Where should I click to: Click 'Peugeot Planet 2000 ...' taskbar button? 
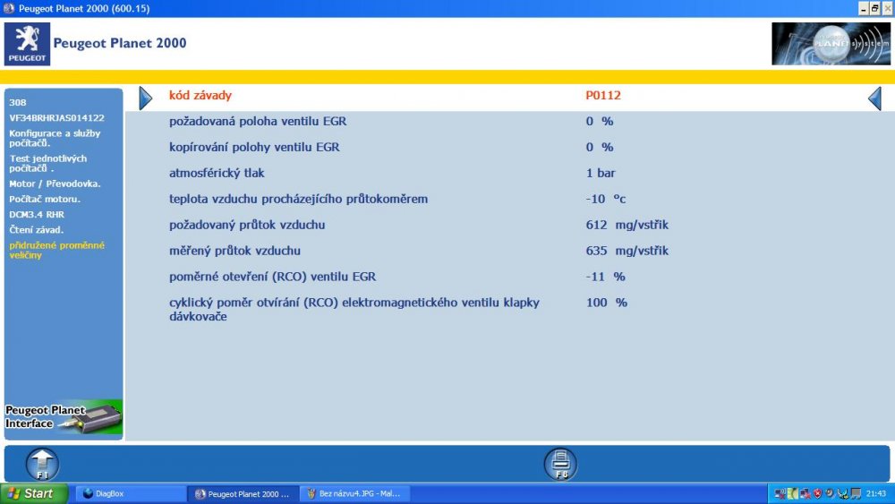[x=243, y=494]
